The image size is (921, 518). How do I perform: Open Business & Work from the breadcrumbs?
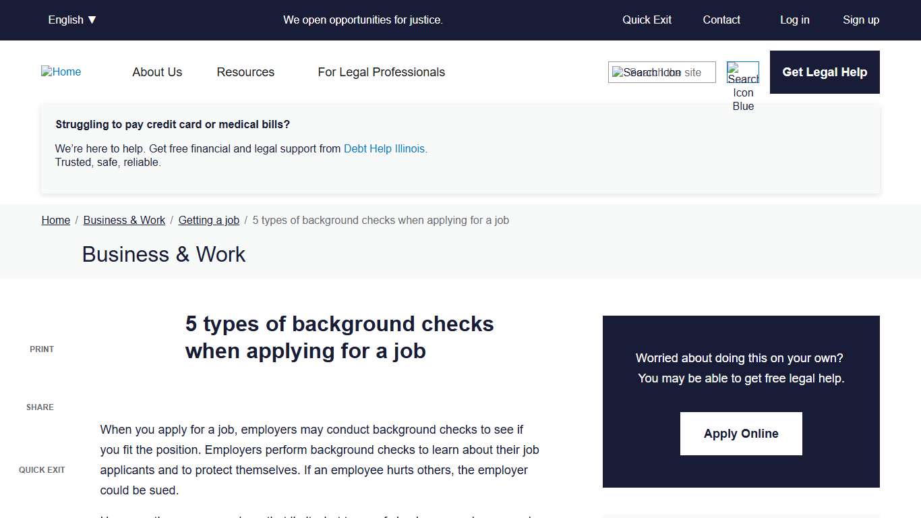click(124, 220)
